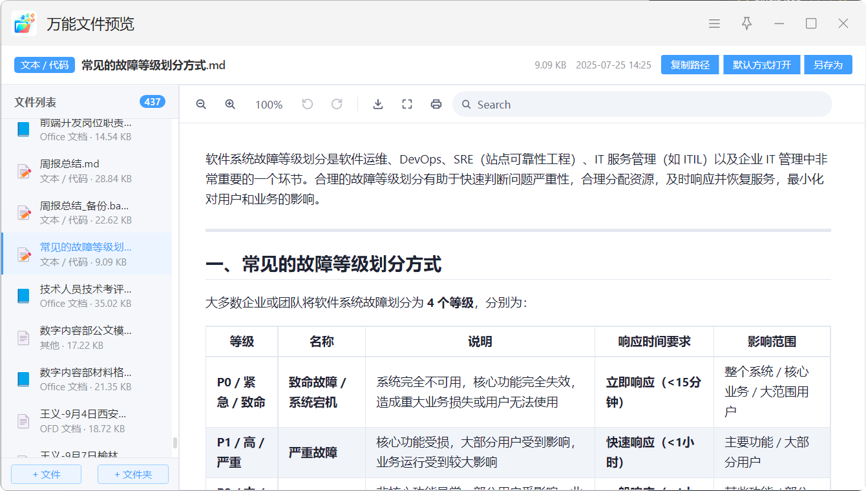
Task: Click the zoom in magnifier icon
Action: click(x=230, y=105)
